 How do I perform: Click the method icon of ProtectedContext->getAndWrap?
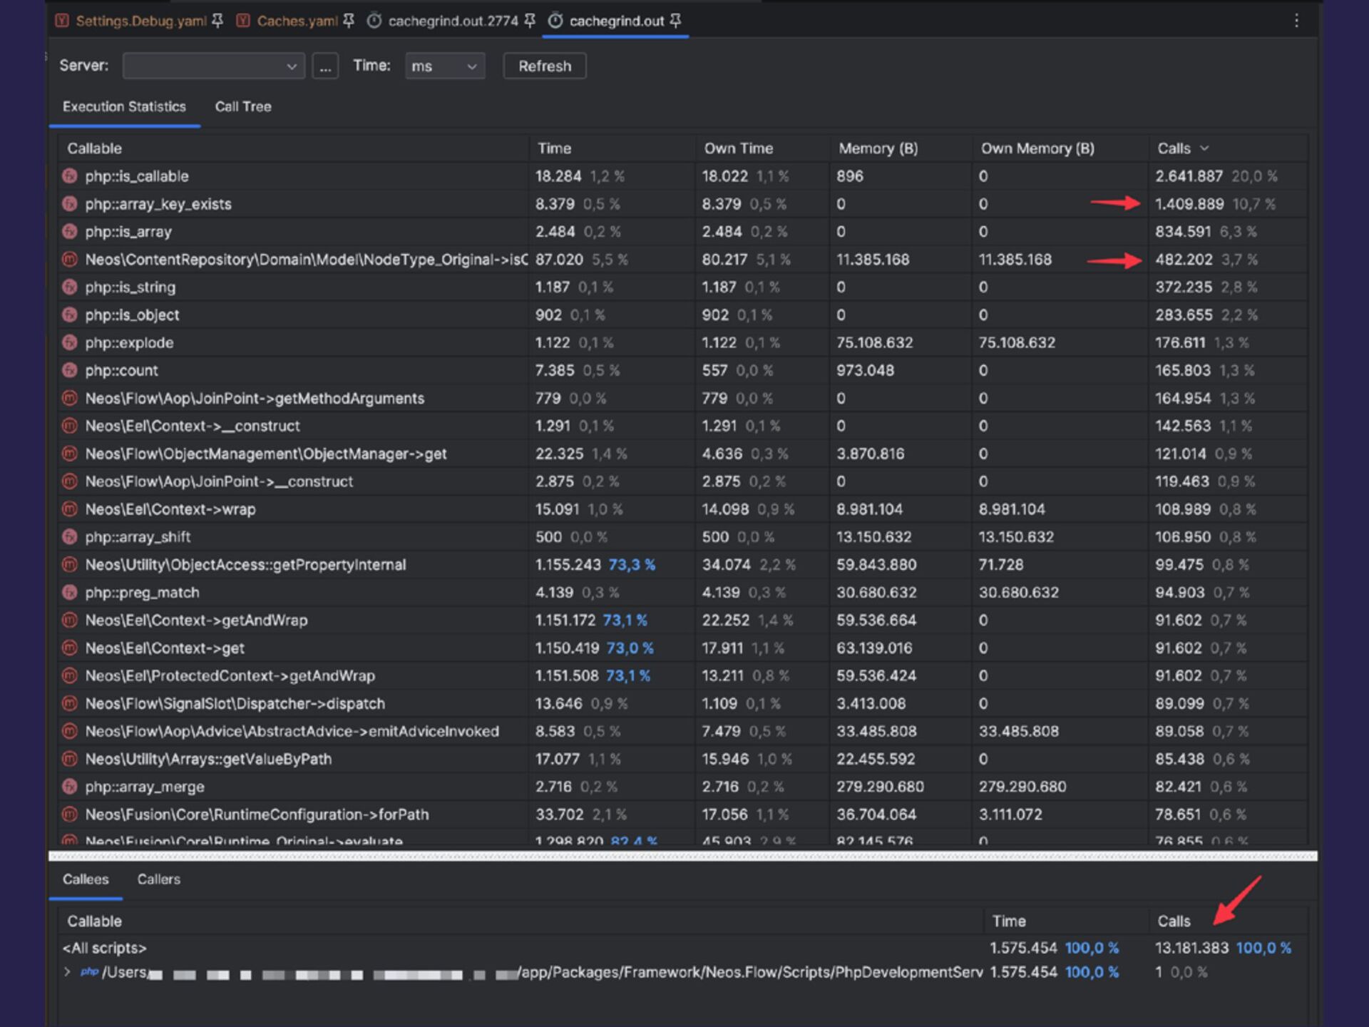click(x=69, y=675)
